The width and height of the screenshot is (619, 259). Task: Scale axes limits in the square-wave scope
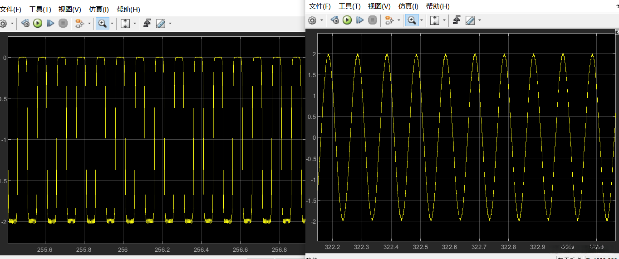pyautogui.click(x=125, y=24)
